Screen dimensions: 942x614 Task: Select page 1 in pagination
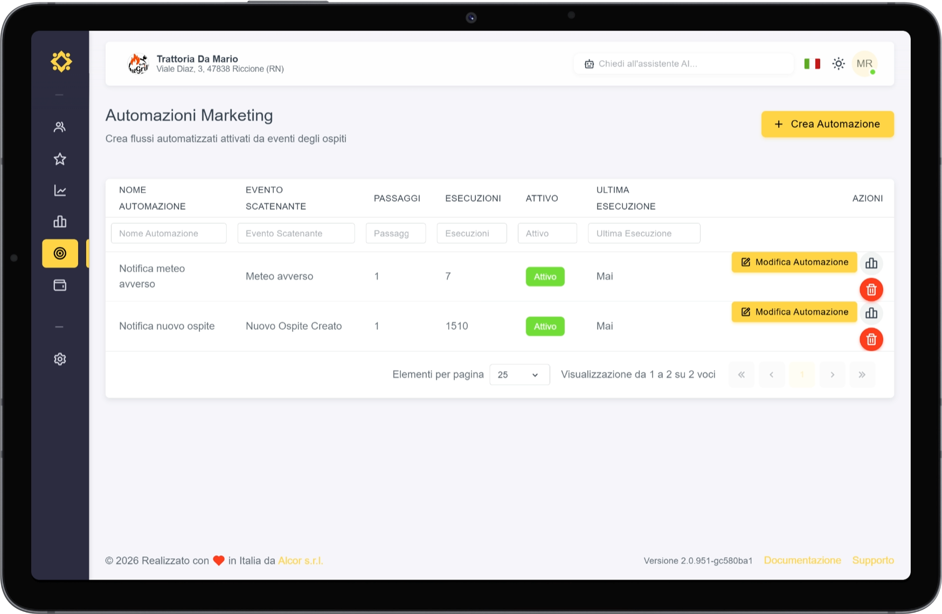pyautogui.click(x=802, y=374)
